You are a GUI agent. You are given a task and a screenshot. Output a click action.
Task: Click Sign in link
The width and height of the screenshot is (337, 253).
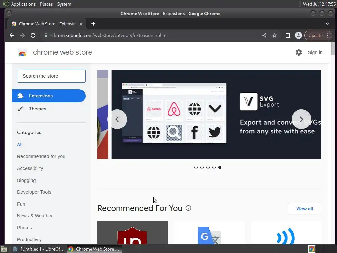click(315, 52)
